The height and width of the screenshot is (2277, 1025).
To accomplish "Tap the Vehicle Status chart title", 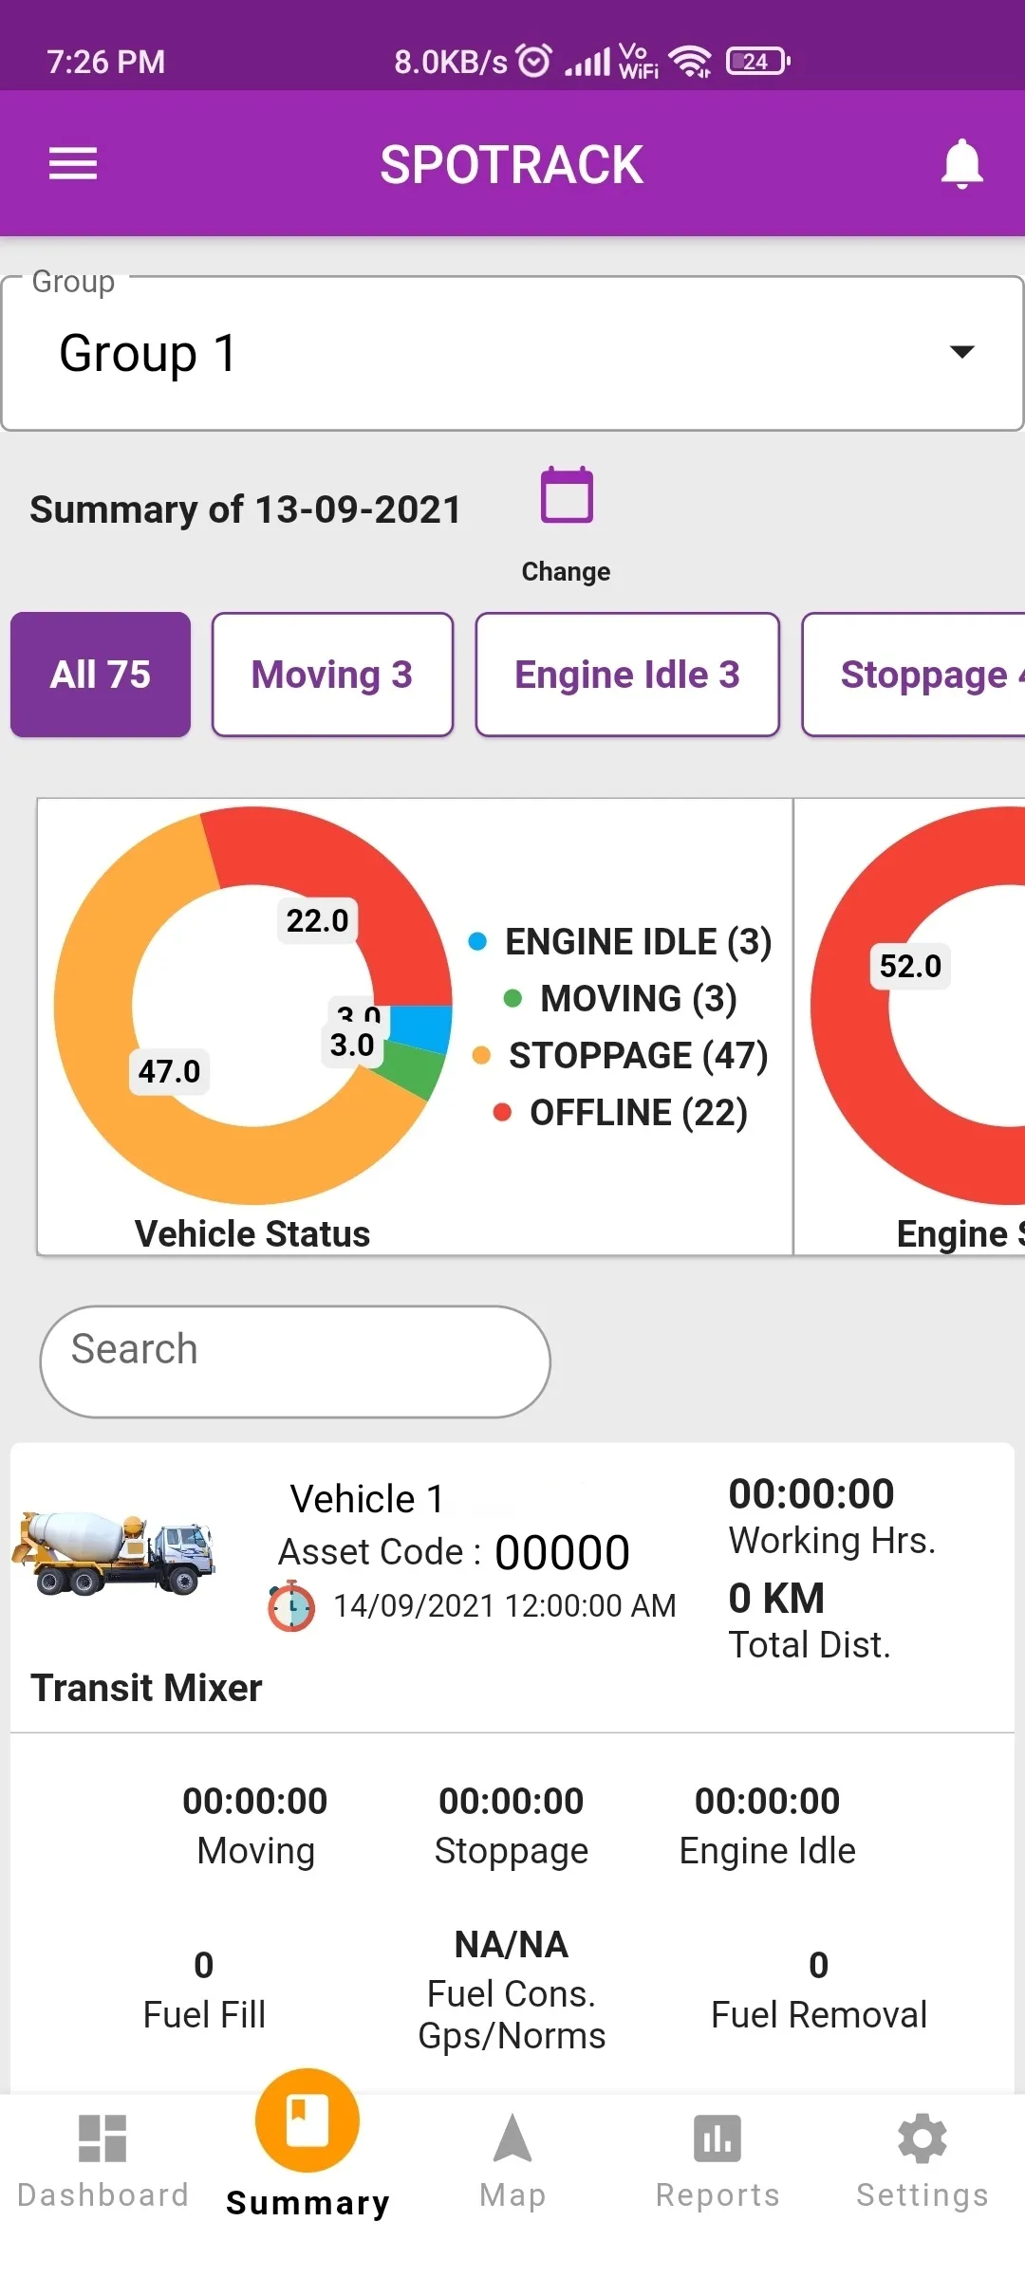I will (252, 1233).
